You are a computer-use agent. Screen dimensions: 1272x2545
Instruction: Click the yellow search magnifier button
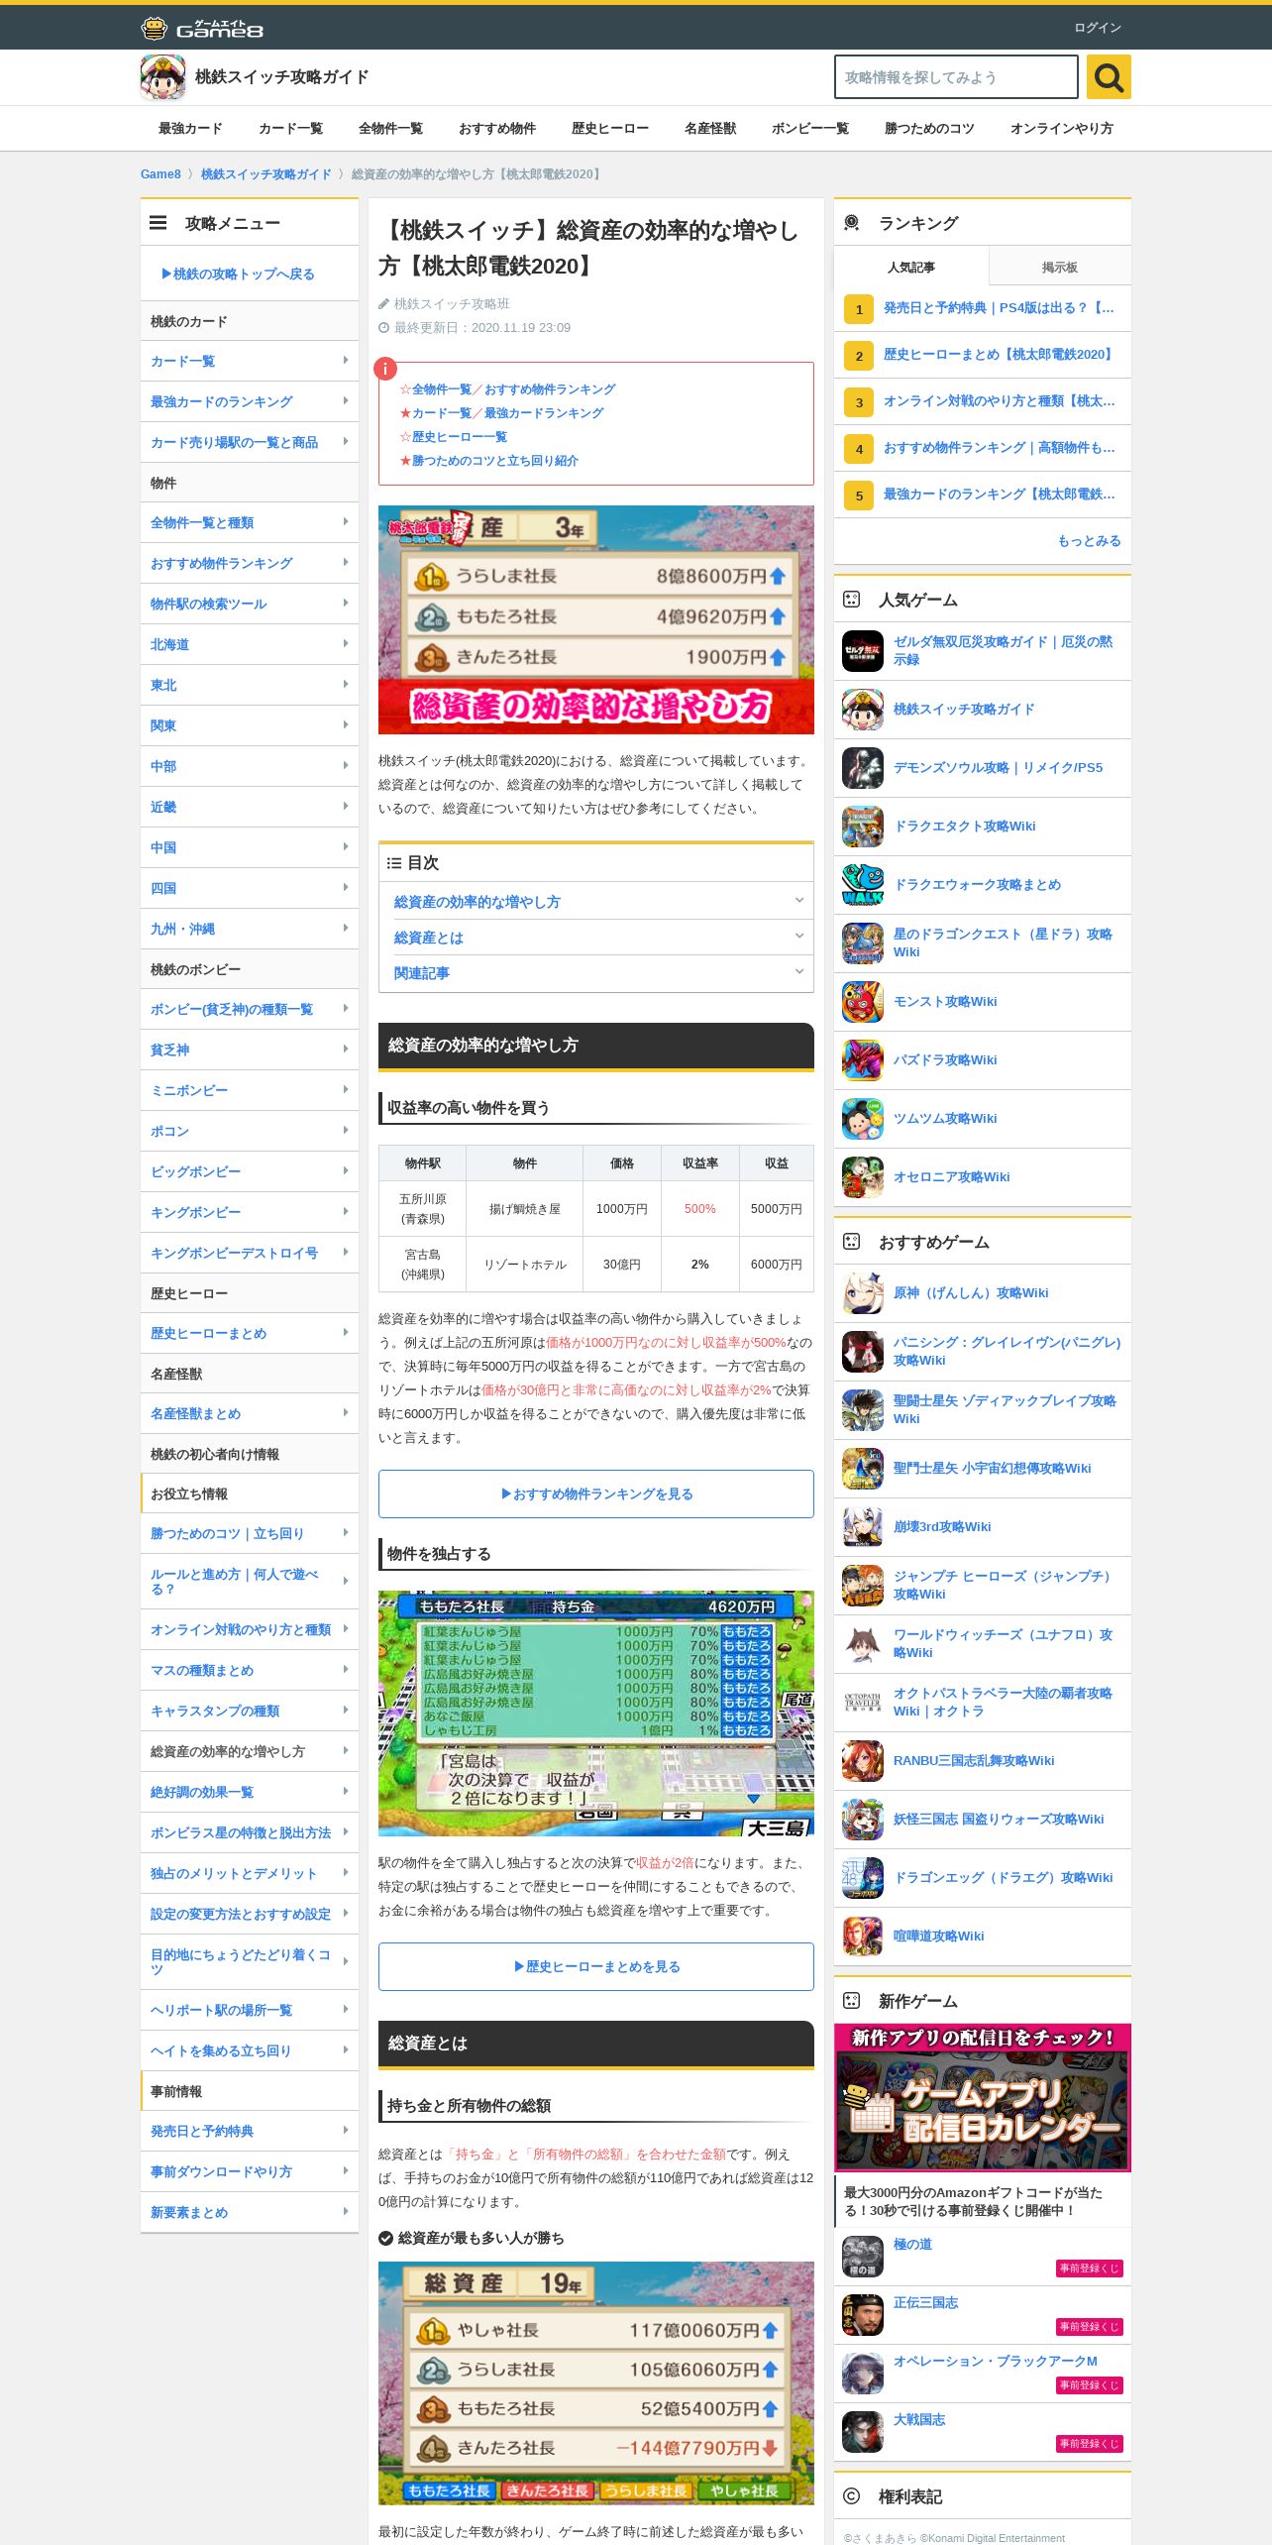tap(1109, 76)
